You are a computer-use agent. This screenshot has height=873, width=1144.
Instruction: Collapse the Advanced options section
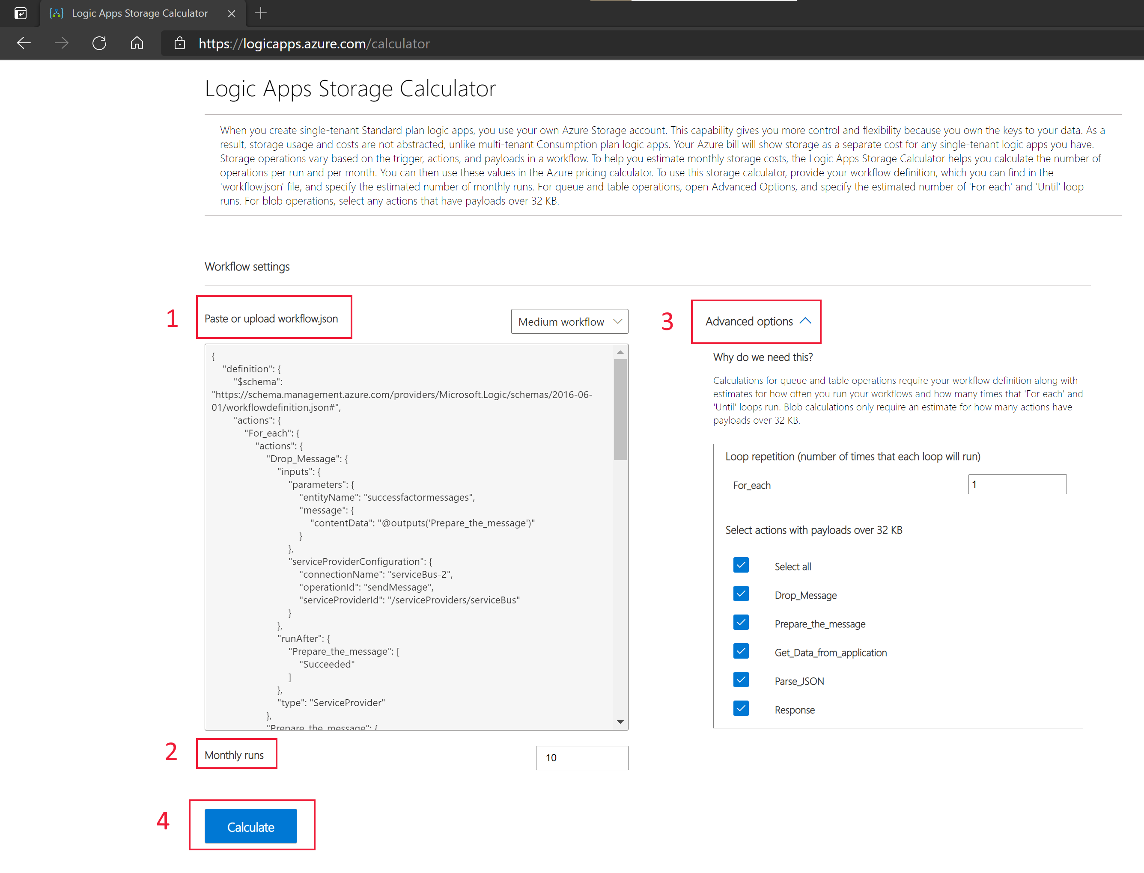757,321
